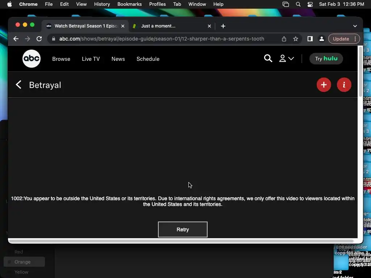
Task: Expand the tab search dropdown
Action: click(355, 26)
